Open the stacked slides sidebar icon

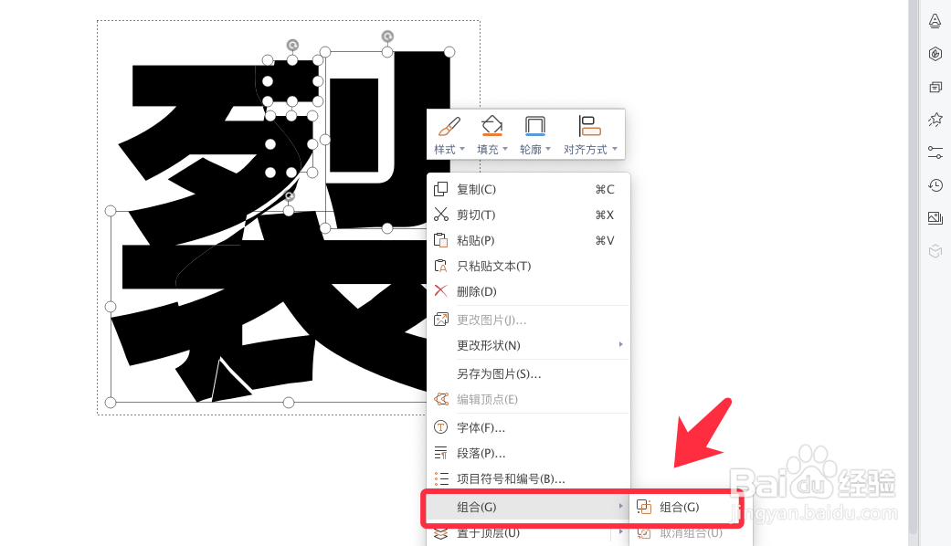(x=935, y=88)
